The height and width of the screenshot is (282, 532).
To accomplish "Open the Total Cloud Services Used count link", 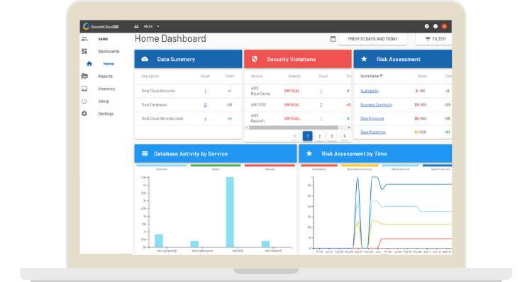I will [x=205, y=118].
